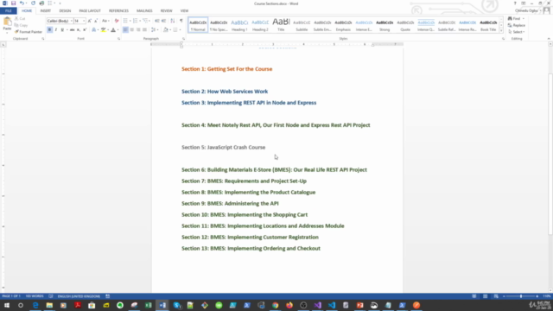Expand the Styles gallery More arrow
553x311 pixels.
pos(501,31)
